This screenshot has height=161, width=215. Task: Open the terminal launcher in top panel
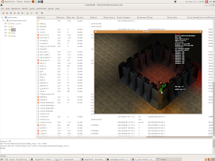tap(42, 2)
